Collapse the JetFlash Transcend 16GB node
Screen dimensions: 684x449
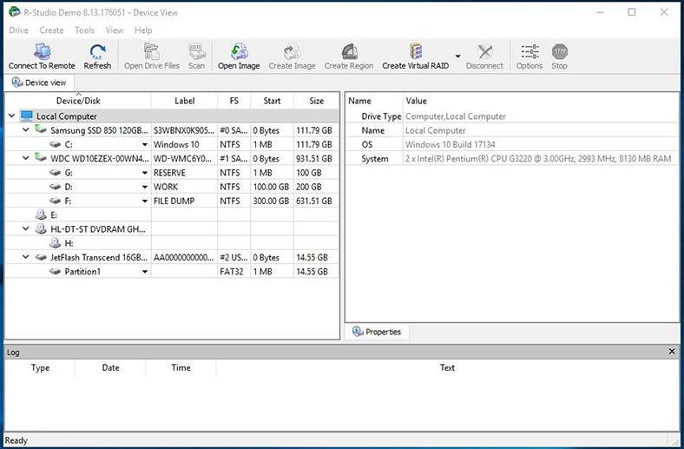(x=26, y=257)
